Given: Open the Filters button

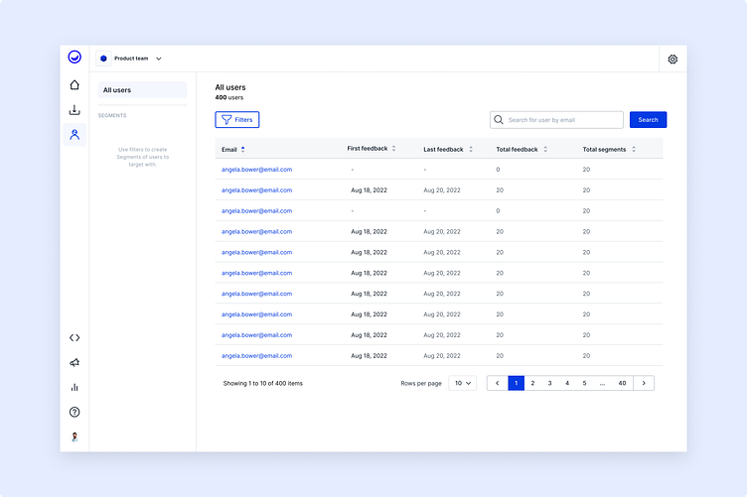Looking at the screenshot, I should (x=237, y=120).
